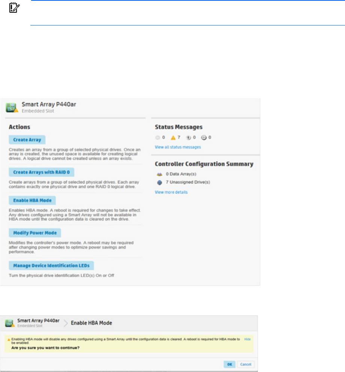Select Smart Array P440ar breadcrumb text
This screenshot has width=345, height=372.
(x=39, y=321)
